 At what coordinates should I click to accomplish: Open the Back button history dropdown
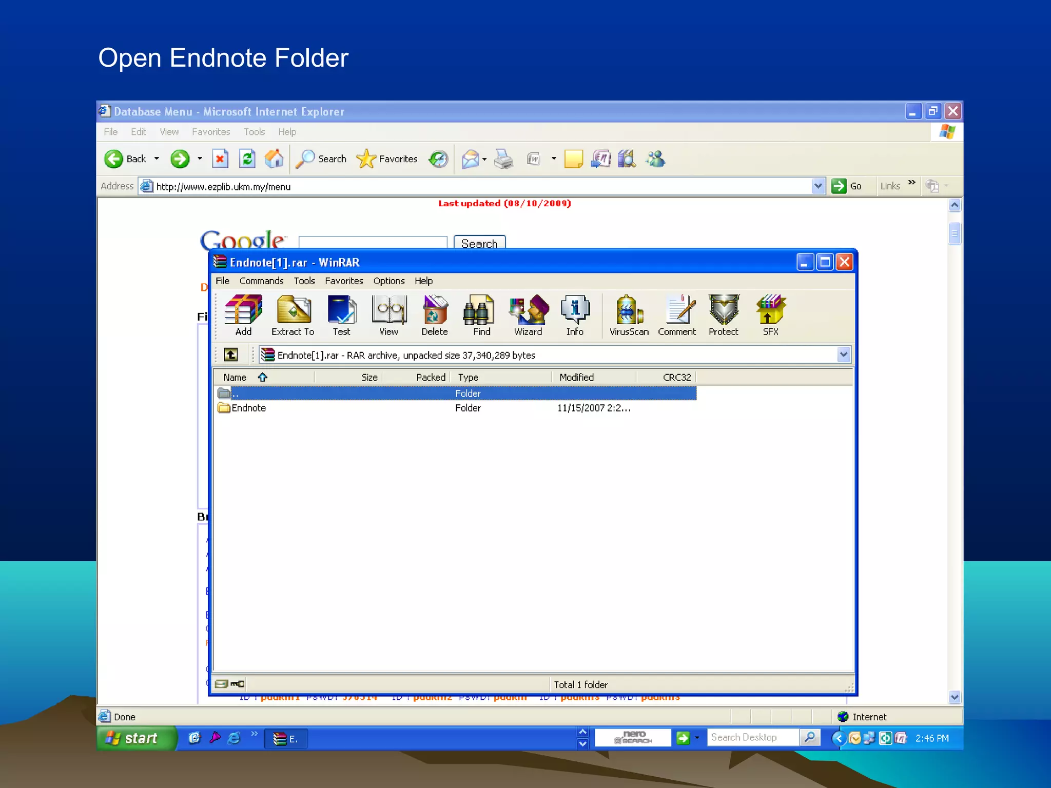[157, 159]
